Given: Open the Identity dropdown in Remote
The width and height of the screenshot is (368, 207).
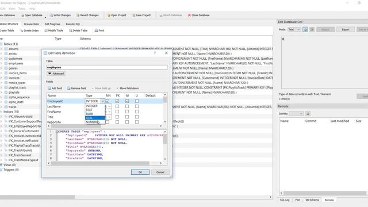Looking at the screenshot, I should coord(296,114).
